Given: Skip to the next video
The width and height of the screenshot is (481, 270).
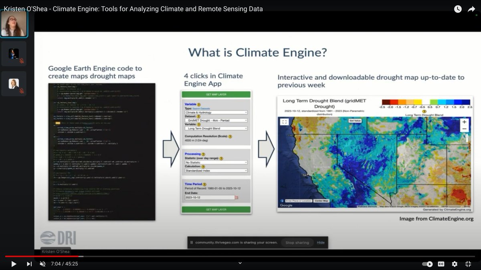Looking at the screenshot, I should [x=29, y=264].
